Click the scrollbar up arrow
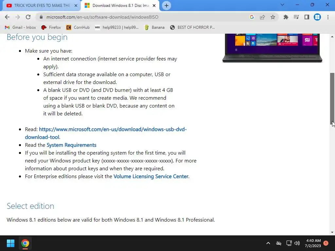The width and height of the screenshot is (335, 251). 332,37
